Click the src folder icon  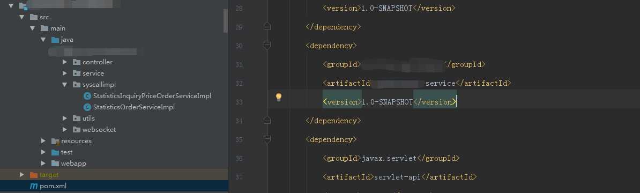[34, 17]
